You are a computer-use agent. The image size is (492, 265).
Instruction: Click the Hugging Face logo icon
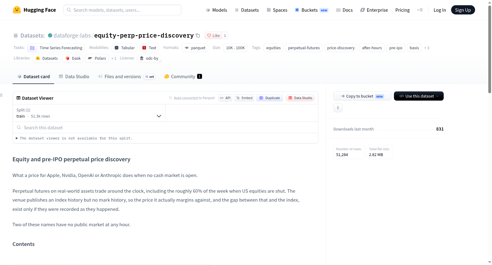[17, 10]
